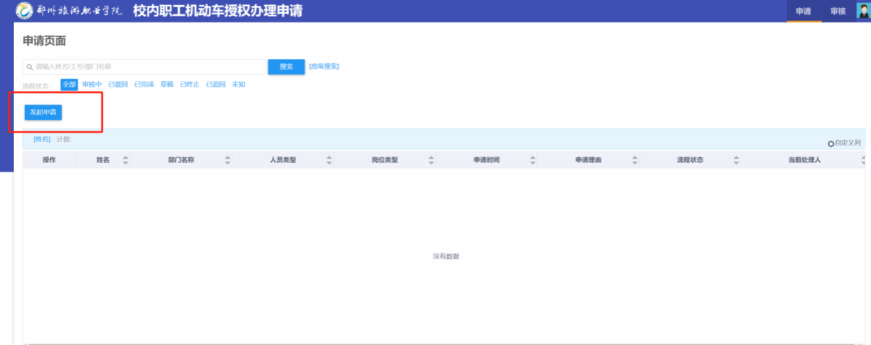
Task: Expand the 高级搜索 advanced search panel
Action: pyautogui.click(x=323, y=67)
